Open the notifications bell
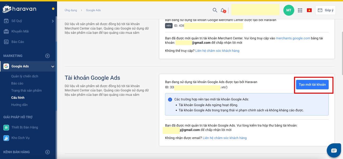 223,10
